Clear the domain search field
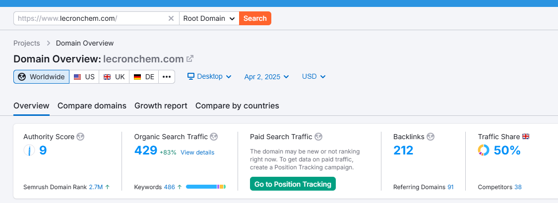Viewport: 558px width, 203px height. coord(171,18)
